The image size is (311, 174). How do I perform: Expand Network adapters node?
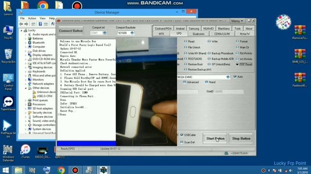tap(26, 84)
